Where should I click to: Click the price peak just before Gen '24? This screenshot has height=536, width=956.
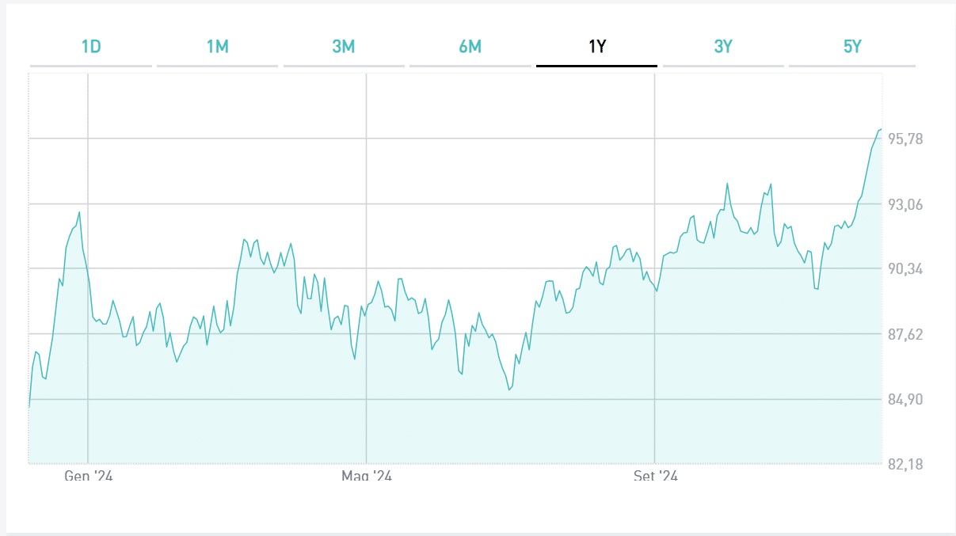[x=79, y=212]
